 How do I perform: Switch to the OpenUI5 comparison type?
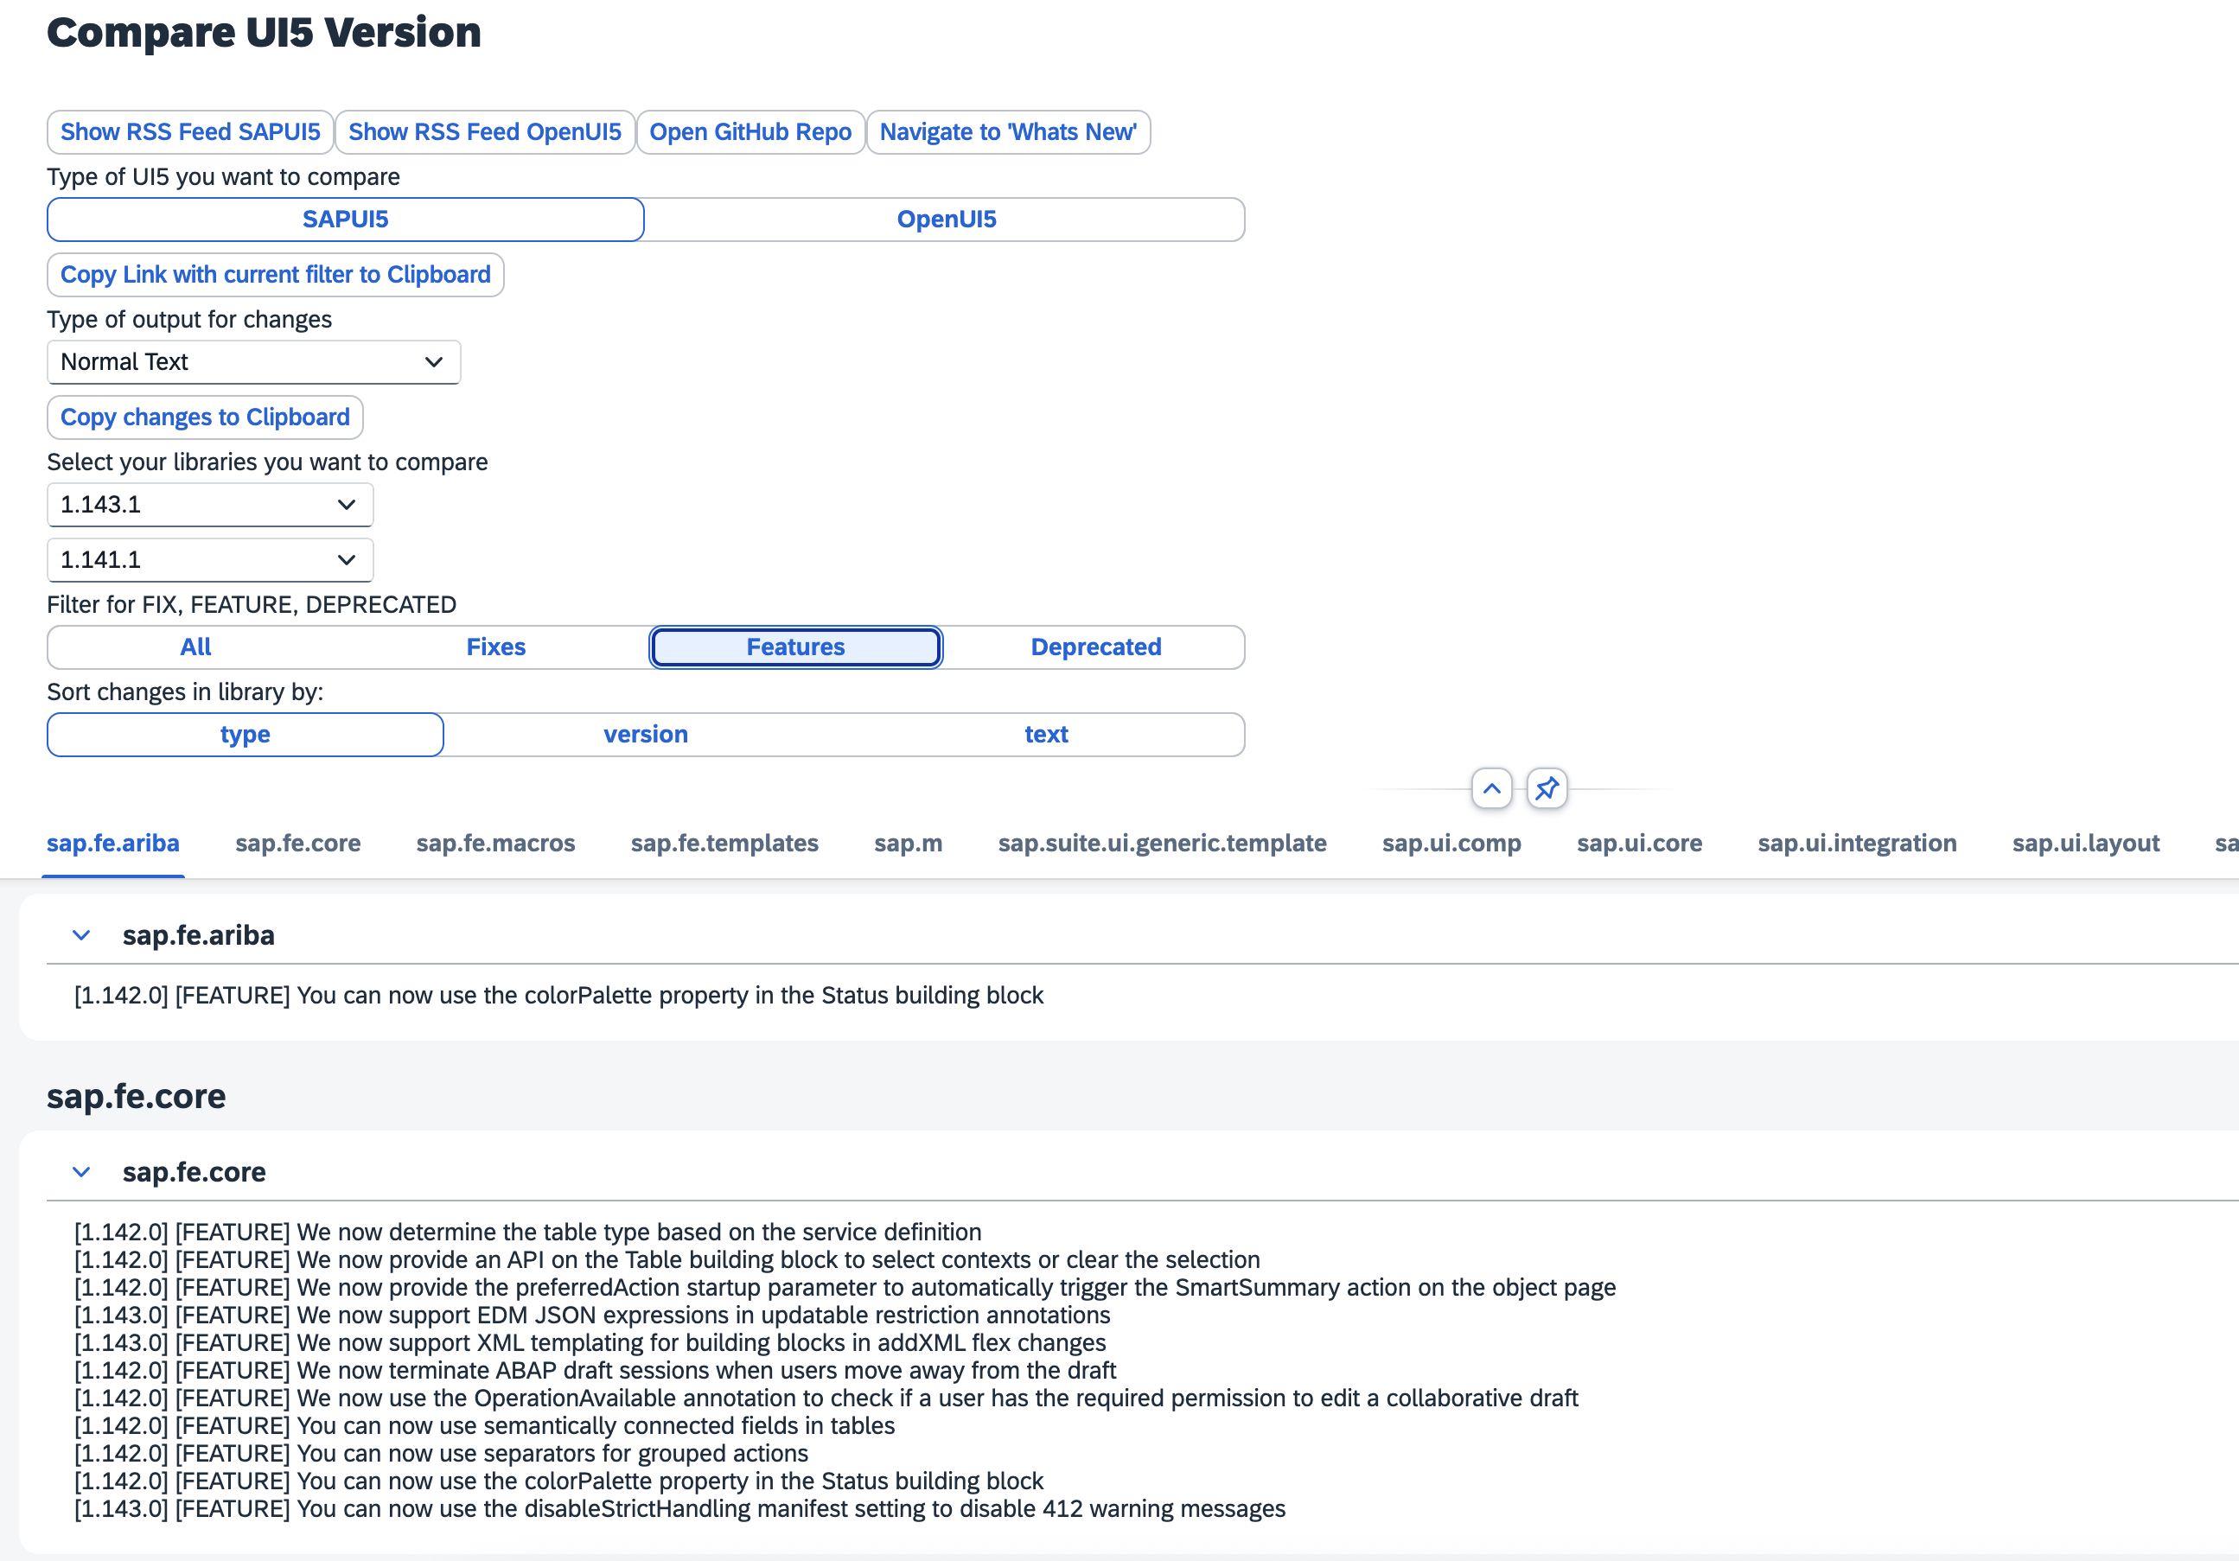[945, 219]
